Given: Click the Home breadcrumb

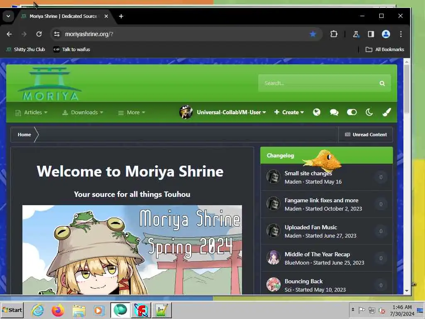Looking at the screenshot, I should click(24, 135).
